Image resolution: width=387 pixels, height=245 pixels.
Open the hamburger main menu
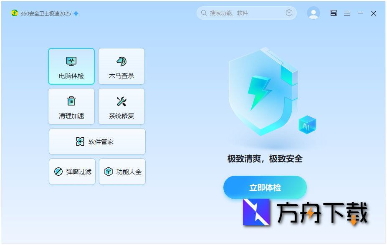(347, 13)
